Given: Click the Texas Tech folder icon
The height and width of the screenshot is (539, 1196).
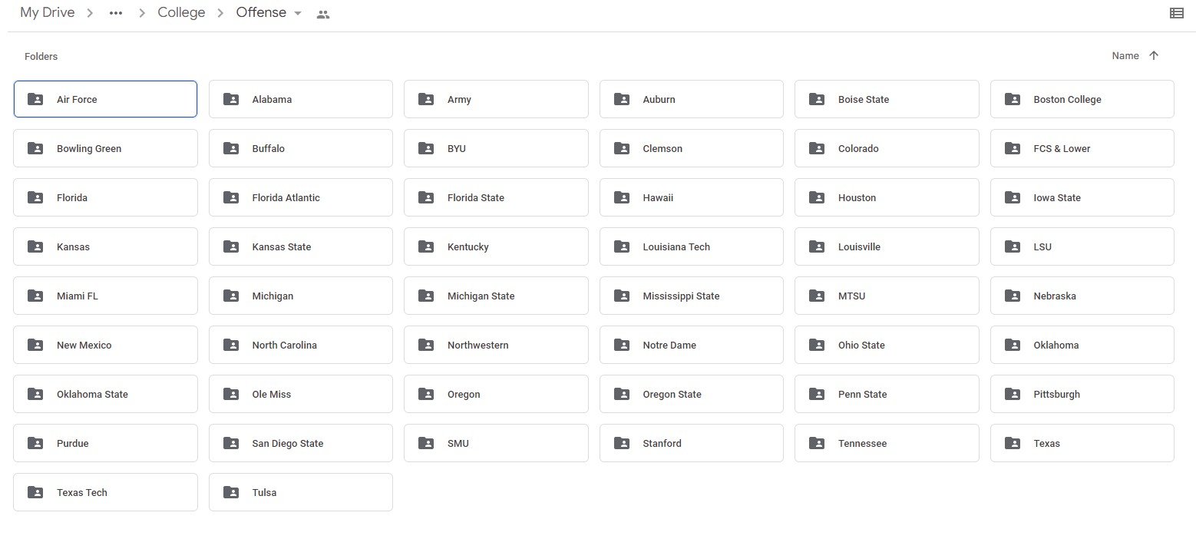Looking at the screenshot, I should point(35,492).
